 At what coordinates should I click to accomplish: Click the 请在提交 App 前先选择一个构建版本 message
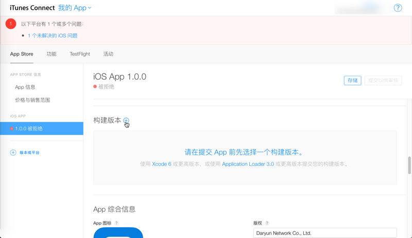click(244, 152)
